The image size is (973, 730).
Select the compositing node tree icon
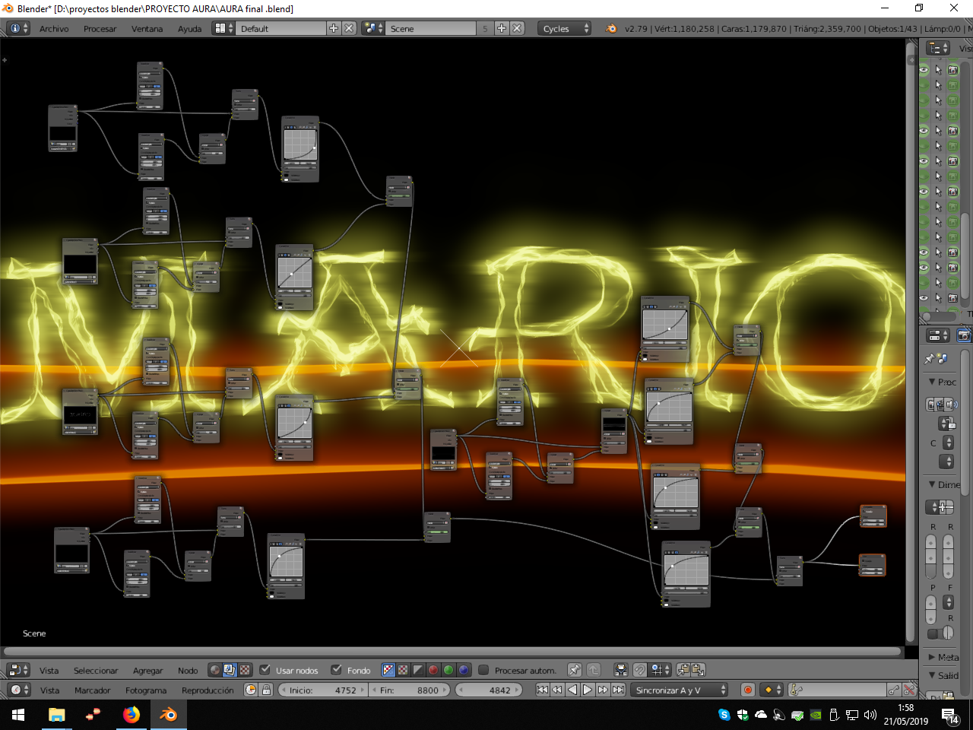[x=230, y=670]
